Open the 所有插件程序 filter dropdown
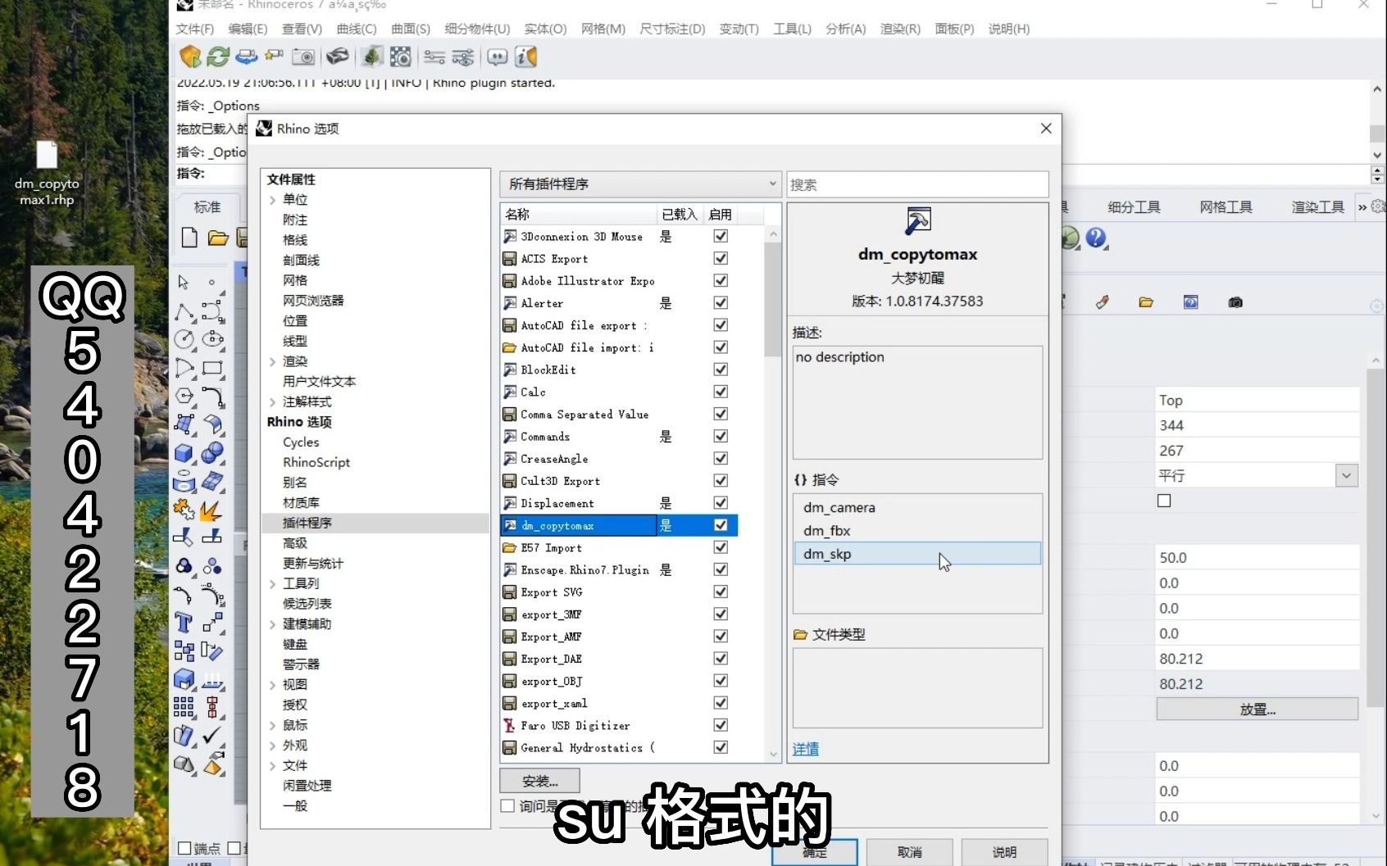Screen dimensions: 1387x866 pos(639,184)
